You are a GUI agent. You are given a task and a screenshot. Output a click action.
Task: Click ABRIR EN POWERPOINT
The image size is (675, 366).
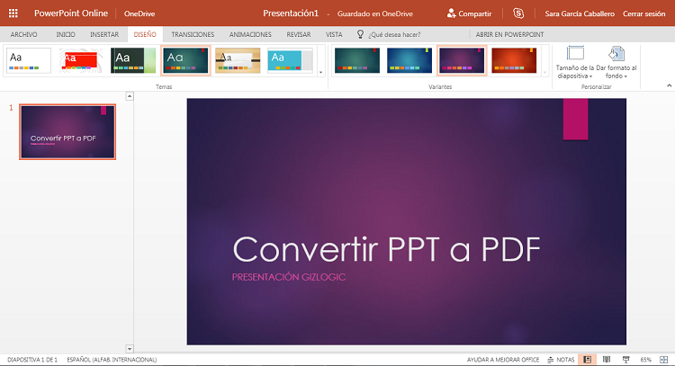(x=509, y=34)
